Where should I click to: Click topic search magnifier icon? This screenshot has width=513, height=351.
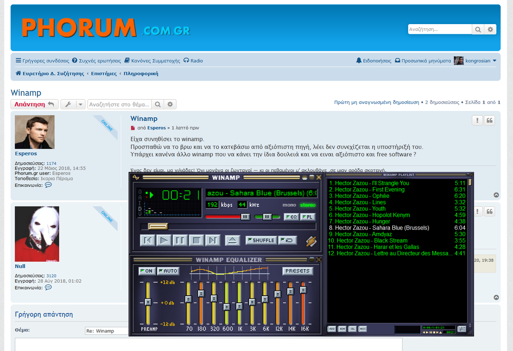pos(158,104)
